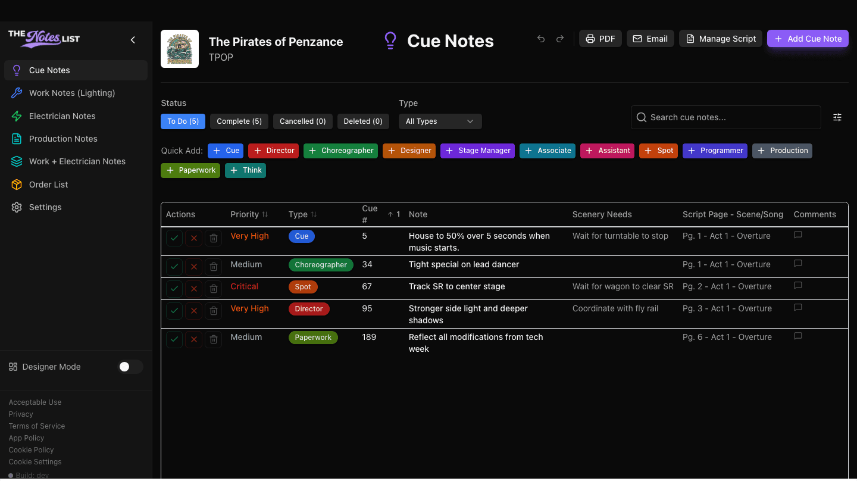Screen dimensions: 857x481
Task: Cancel the cue 67 note
Action: tap(194, 289)
